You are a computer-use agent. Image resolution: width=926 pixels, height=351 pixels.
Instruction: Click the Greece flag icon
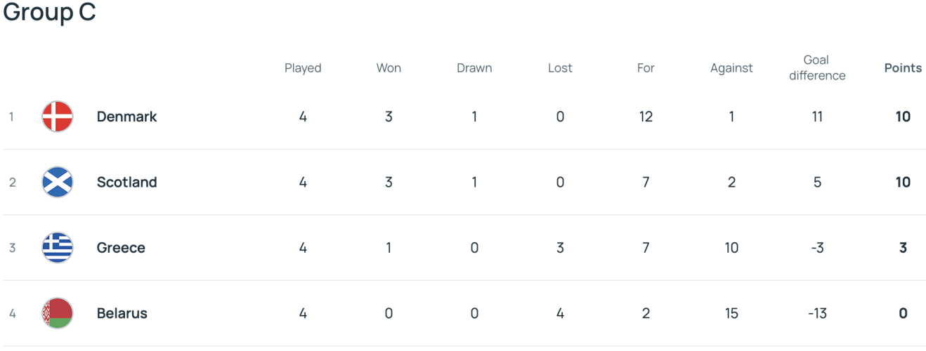click(x=58, y=248)
